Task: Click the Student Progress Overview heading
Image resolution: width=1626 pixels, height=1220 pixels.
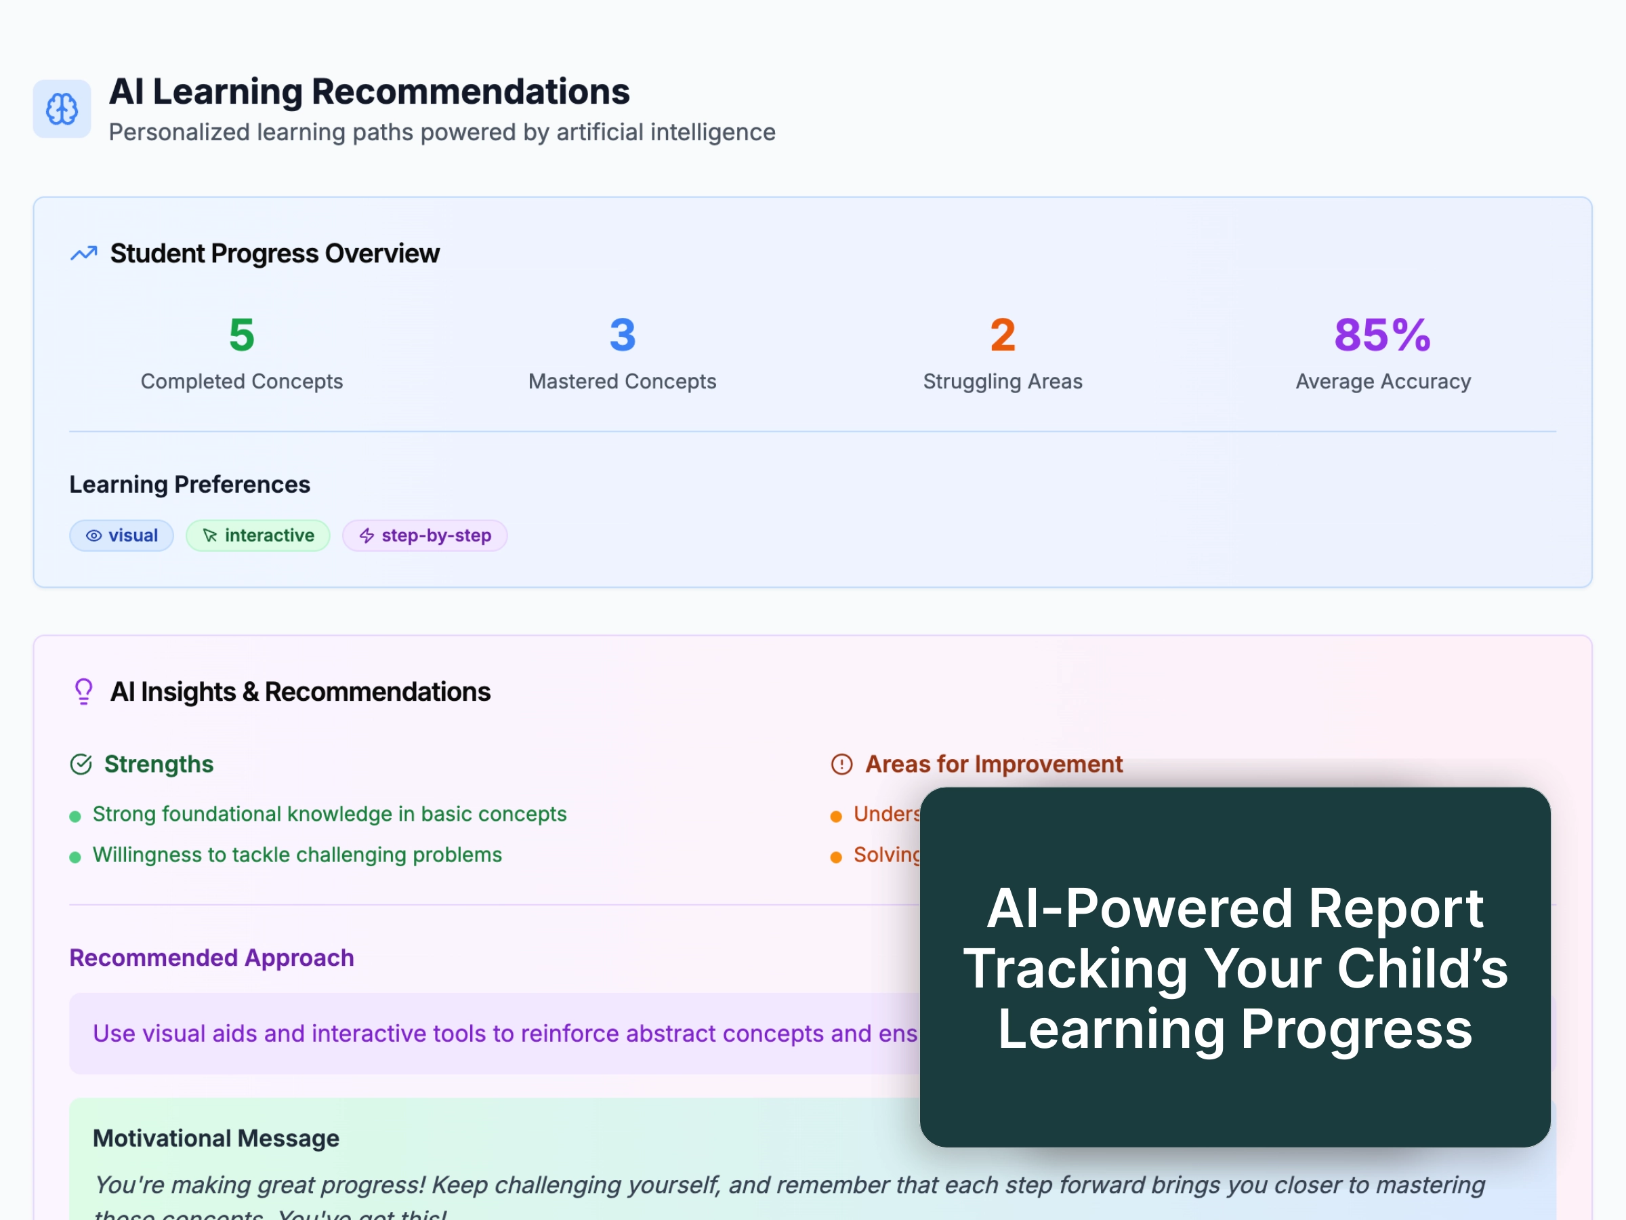Action: (x=275, y=253)
